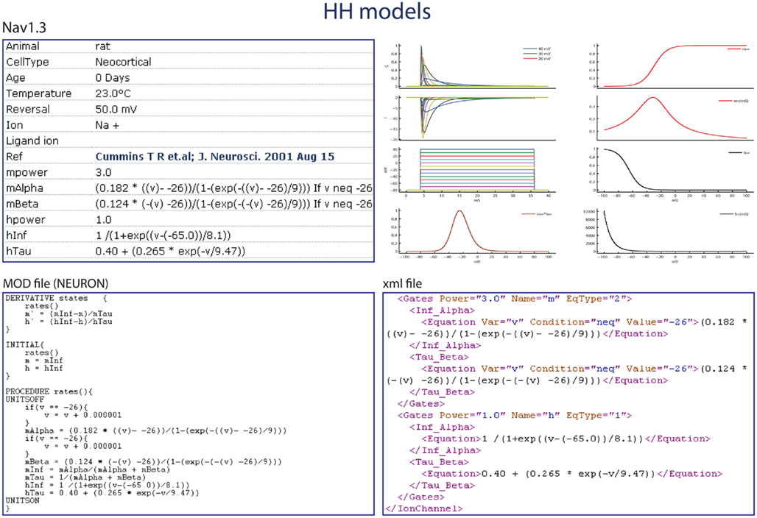Open the voltage step protocol plot thumbnail
Viewport: 757px width, 518px height.
(471, 173)
